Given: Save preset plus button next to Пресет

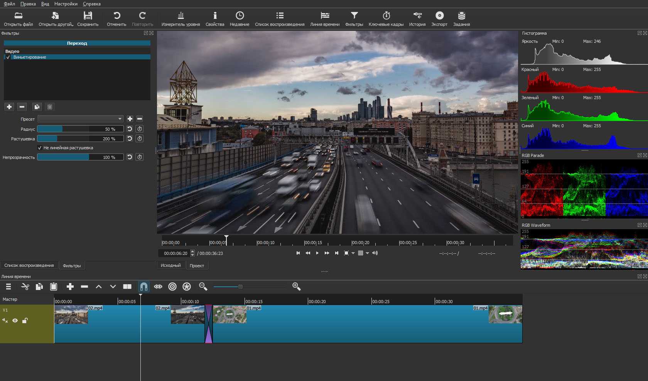Looking at the screenshot, I should pyautogui.click(x=130, y=119).
